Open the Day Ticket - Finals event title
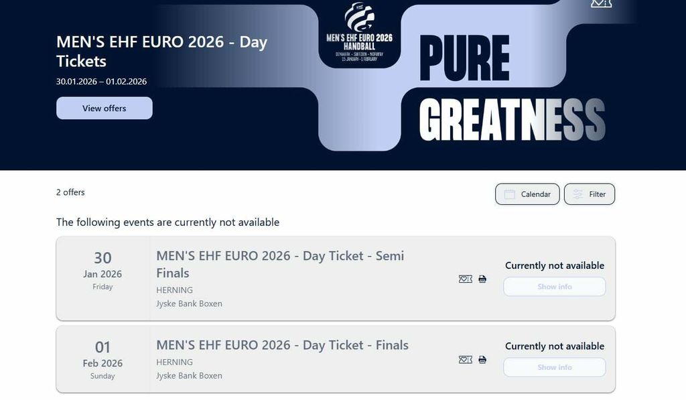Screen dimensions: 686x400 click(282, 345)
